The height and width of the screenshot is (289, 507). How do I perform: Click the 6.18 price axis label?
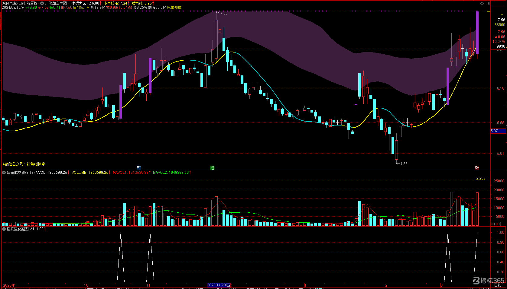click(501, 88)
